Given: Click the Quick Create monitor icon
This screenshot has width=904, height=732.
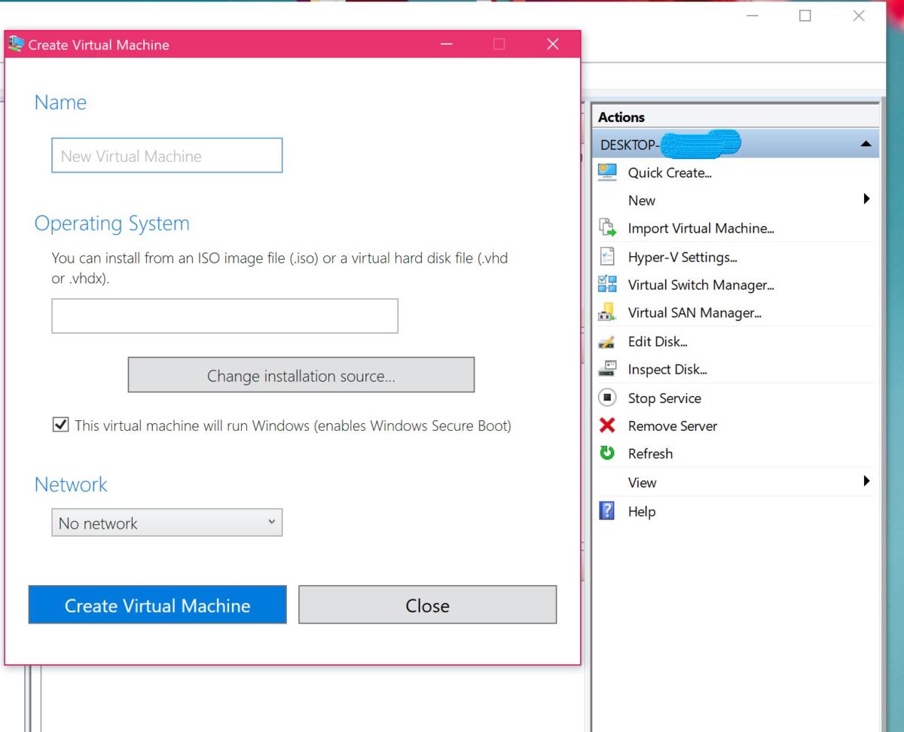Looking at the screenshot, I should pos(607,172).
